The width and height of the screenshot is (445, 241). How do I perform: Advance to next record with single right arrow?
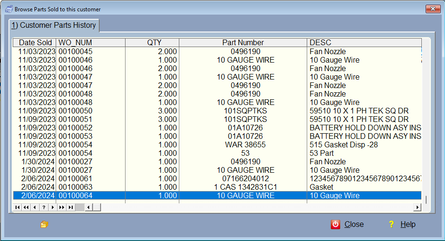[x=53, y=207]
